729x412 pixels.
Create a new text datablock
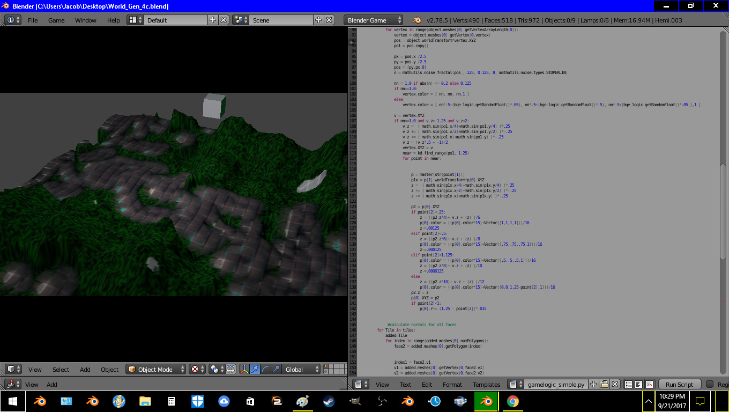point(593,384)
